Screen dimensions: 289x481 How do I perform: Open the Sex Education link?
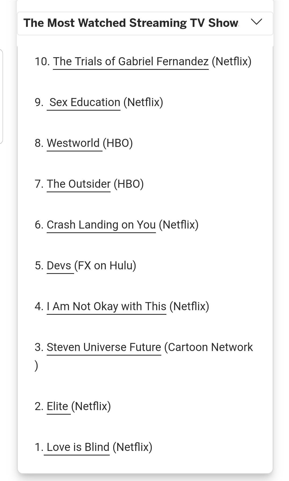(x=85, y=102)
